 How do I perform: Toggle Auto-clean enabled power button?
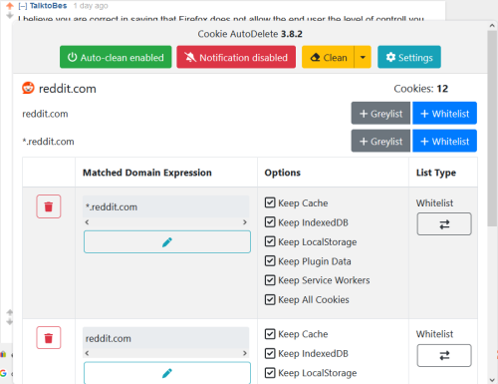click(116, 57)
